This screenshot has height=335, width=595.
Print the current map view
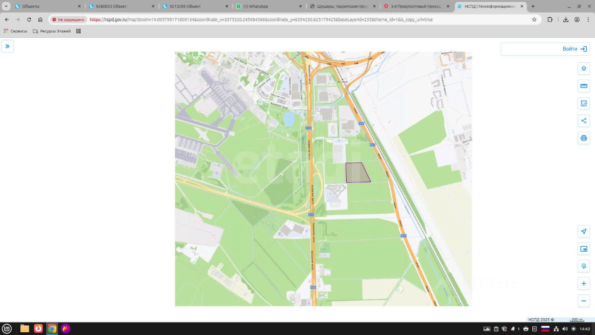(583, 138)
